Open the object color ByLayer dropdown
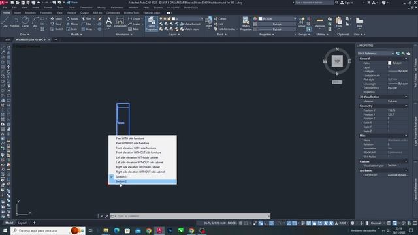Screen dimensions: 418x235 click(277, 19)
